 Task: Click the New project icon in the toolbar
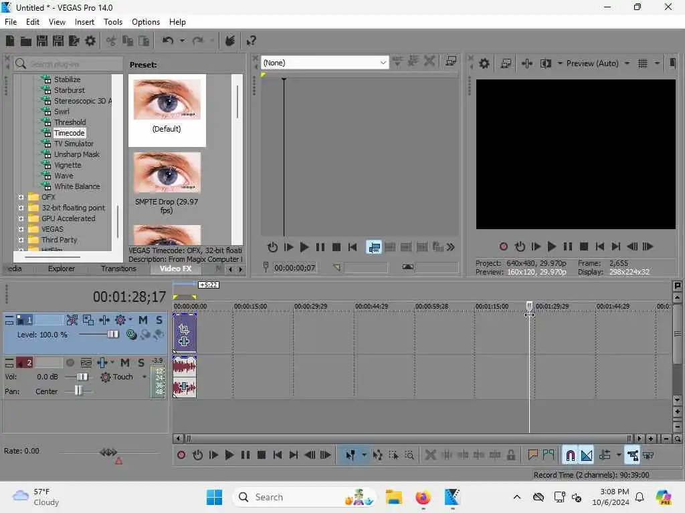click(x=9, y=41)
